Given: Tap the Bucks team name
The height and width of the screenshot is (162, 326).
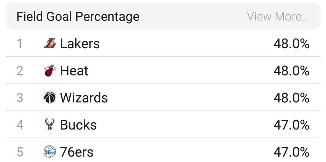Looking at the screenshot, I should tap(78, 125).
